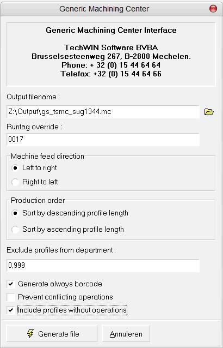Click the Generic Machining Center Interface heading
This screenshot has height=348, width=223.
click(x=111, y=30)
